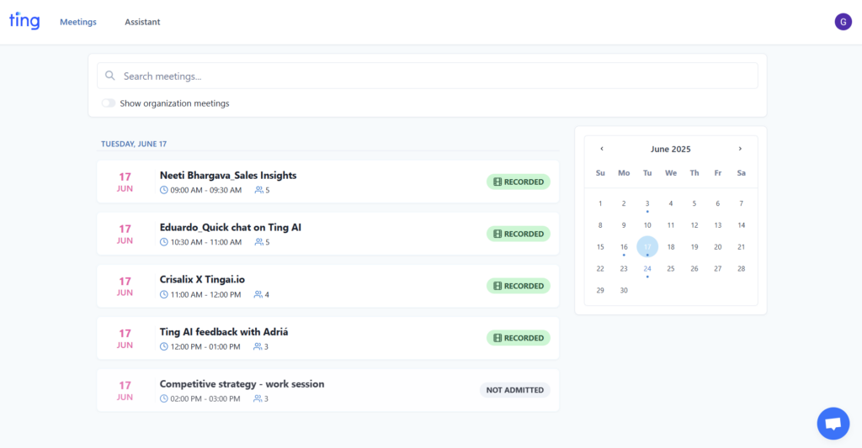Screen dimensions: 862x448
Task: Click clock icon of Ting AI feedback meeting
Action: click(x=164, y=346)
